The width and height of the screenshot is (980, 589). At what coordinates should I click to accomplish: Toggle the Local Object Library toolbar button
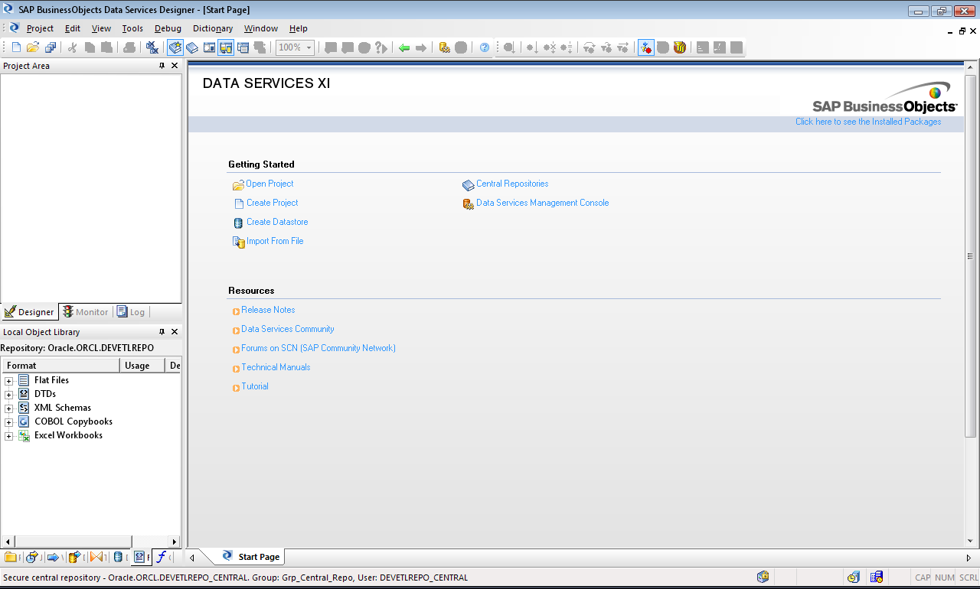pyautogui.click(x=175, y=47)
